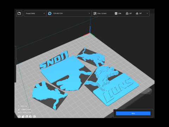Open the Prusa i3 Mk2 printer dropdown
The image size is (169, 127).
coord(35,13)
